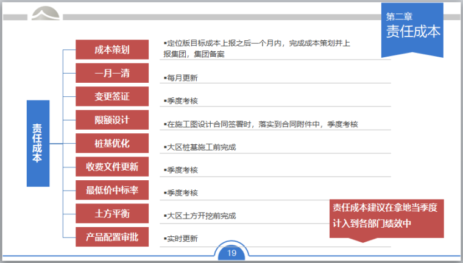Select the 产品配置审批 box
The height and width of the screenshot is (263, 463).
[112, 237]
